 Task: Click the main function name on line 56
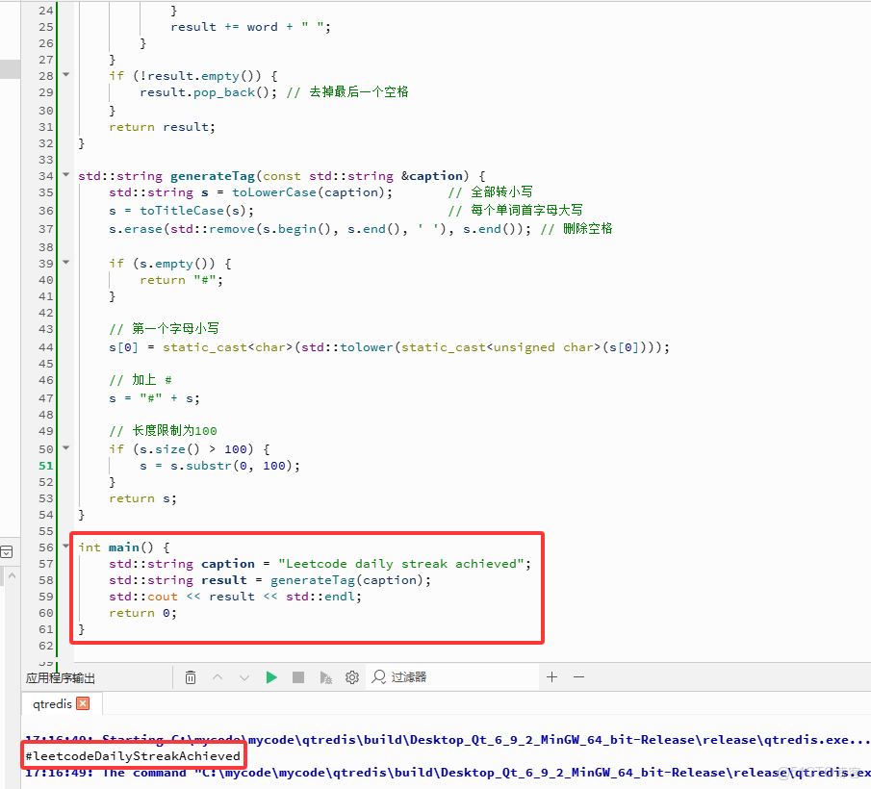[x=124, y=547]
